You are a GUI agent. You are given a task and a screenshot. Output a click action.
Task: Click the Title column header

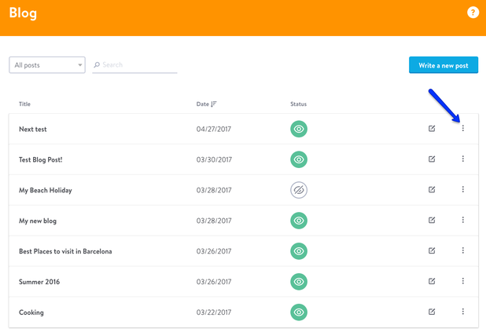24,104
